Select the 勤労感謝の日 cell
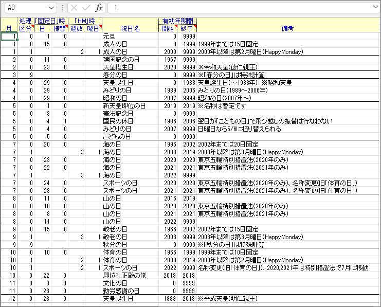Viewport: 381px width, 307px height. 130,291
